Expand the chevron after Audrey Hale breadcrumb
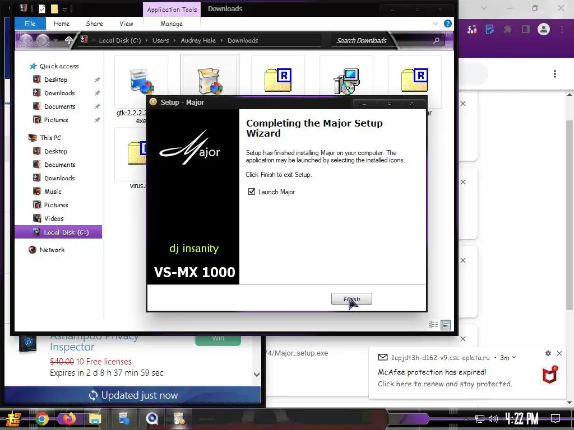574x430 pixels. coord(221,40)
